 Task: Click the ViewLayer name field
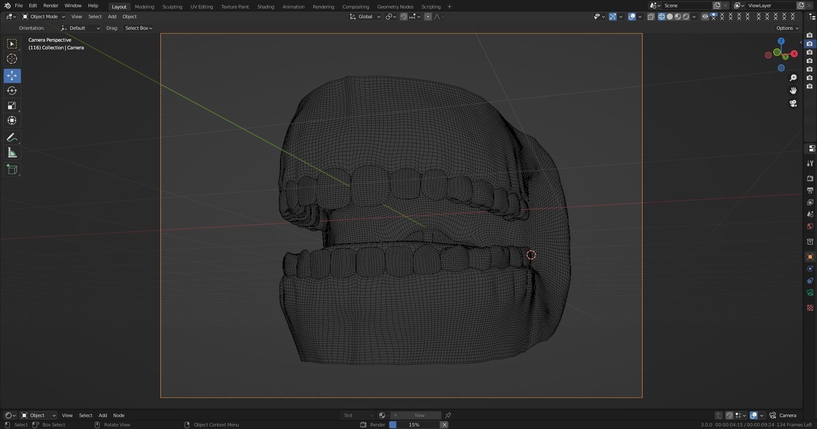(771, 6)
